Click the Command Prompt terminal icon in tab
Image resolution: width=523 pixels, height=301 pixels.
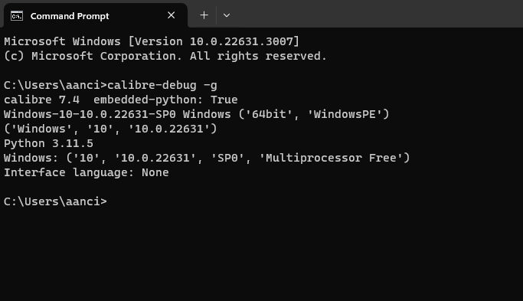(x=16, y=15)
